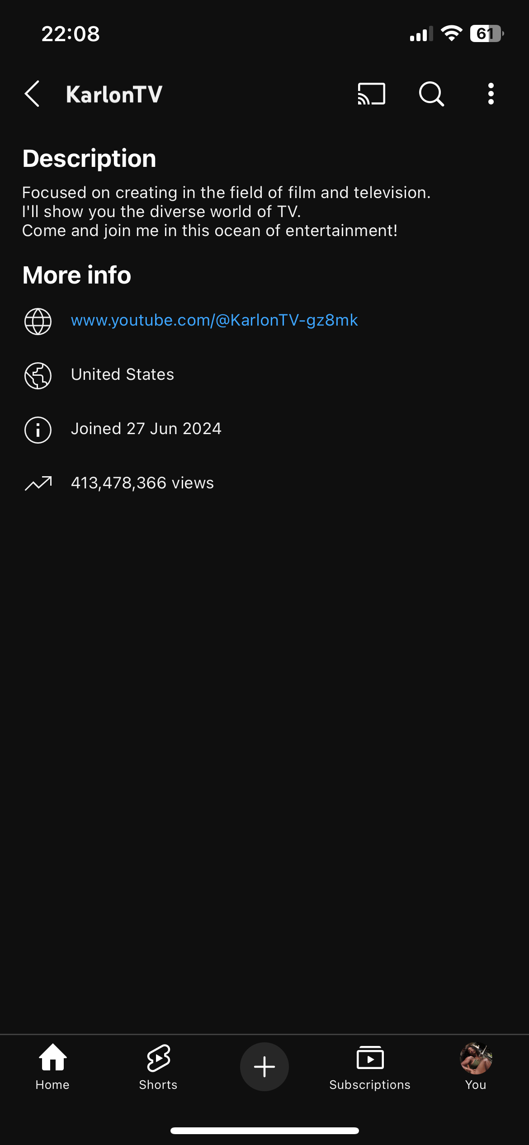Click the earth icon next to United States
Screen dimensions: 529x1145
(38, 375)
